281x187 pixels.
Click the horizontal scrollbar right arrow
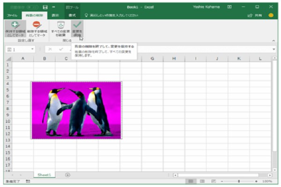pyautogui.click(x=270, y=175)
